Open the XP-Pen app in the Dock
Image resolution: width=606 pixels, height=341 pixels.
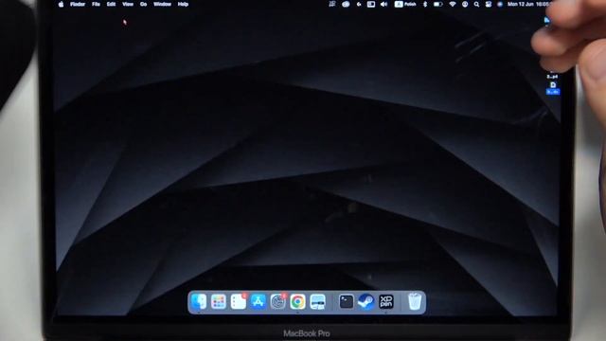(x=385, y=301)
